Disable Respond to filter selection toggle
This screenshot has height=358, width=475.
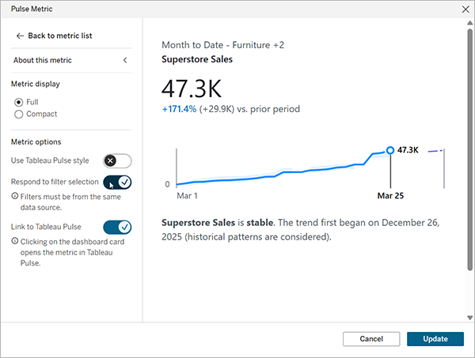pos(117,183)
